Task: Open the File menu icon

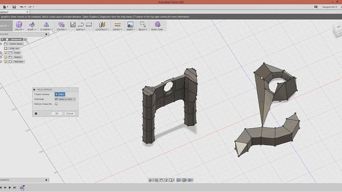Action: 4,7
